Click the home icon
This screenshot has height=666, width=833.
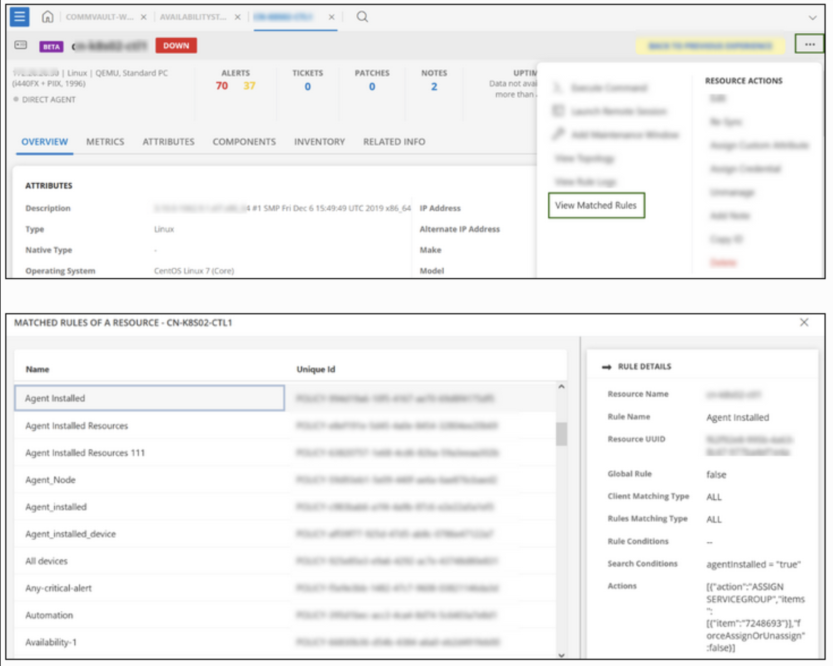48,17
